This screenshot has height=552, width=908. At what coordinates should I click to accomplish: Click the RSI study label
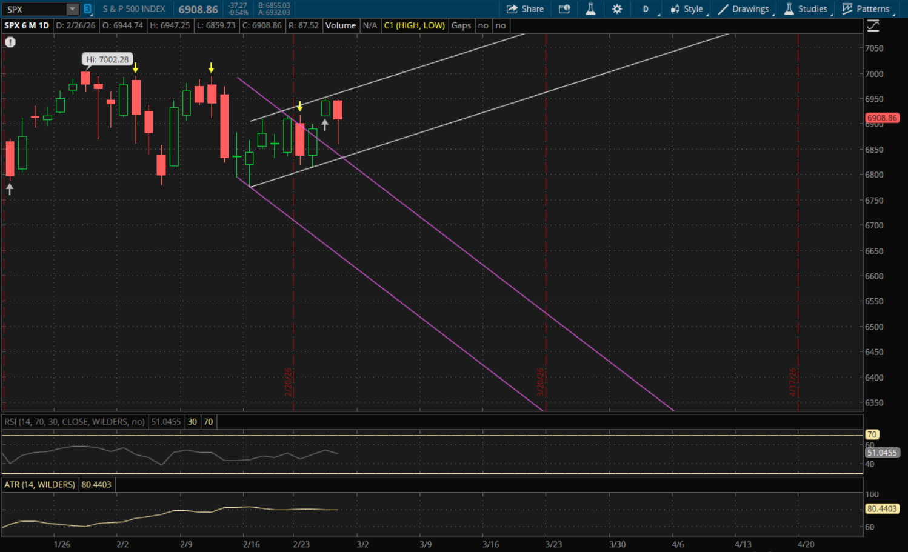[x=75, y=422]
